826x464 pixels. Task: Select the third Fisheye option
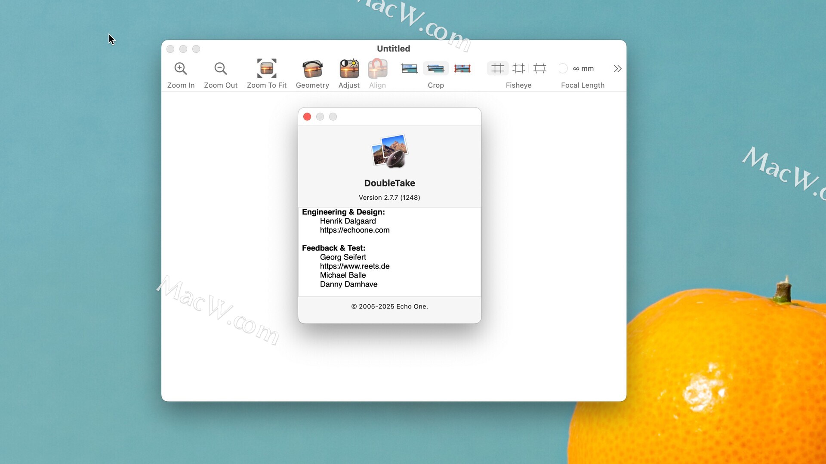539,68
